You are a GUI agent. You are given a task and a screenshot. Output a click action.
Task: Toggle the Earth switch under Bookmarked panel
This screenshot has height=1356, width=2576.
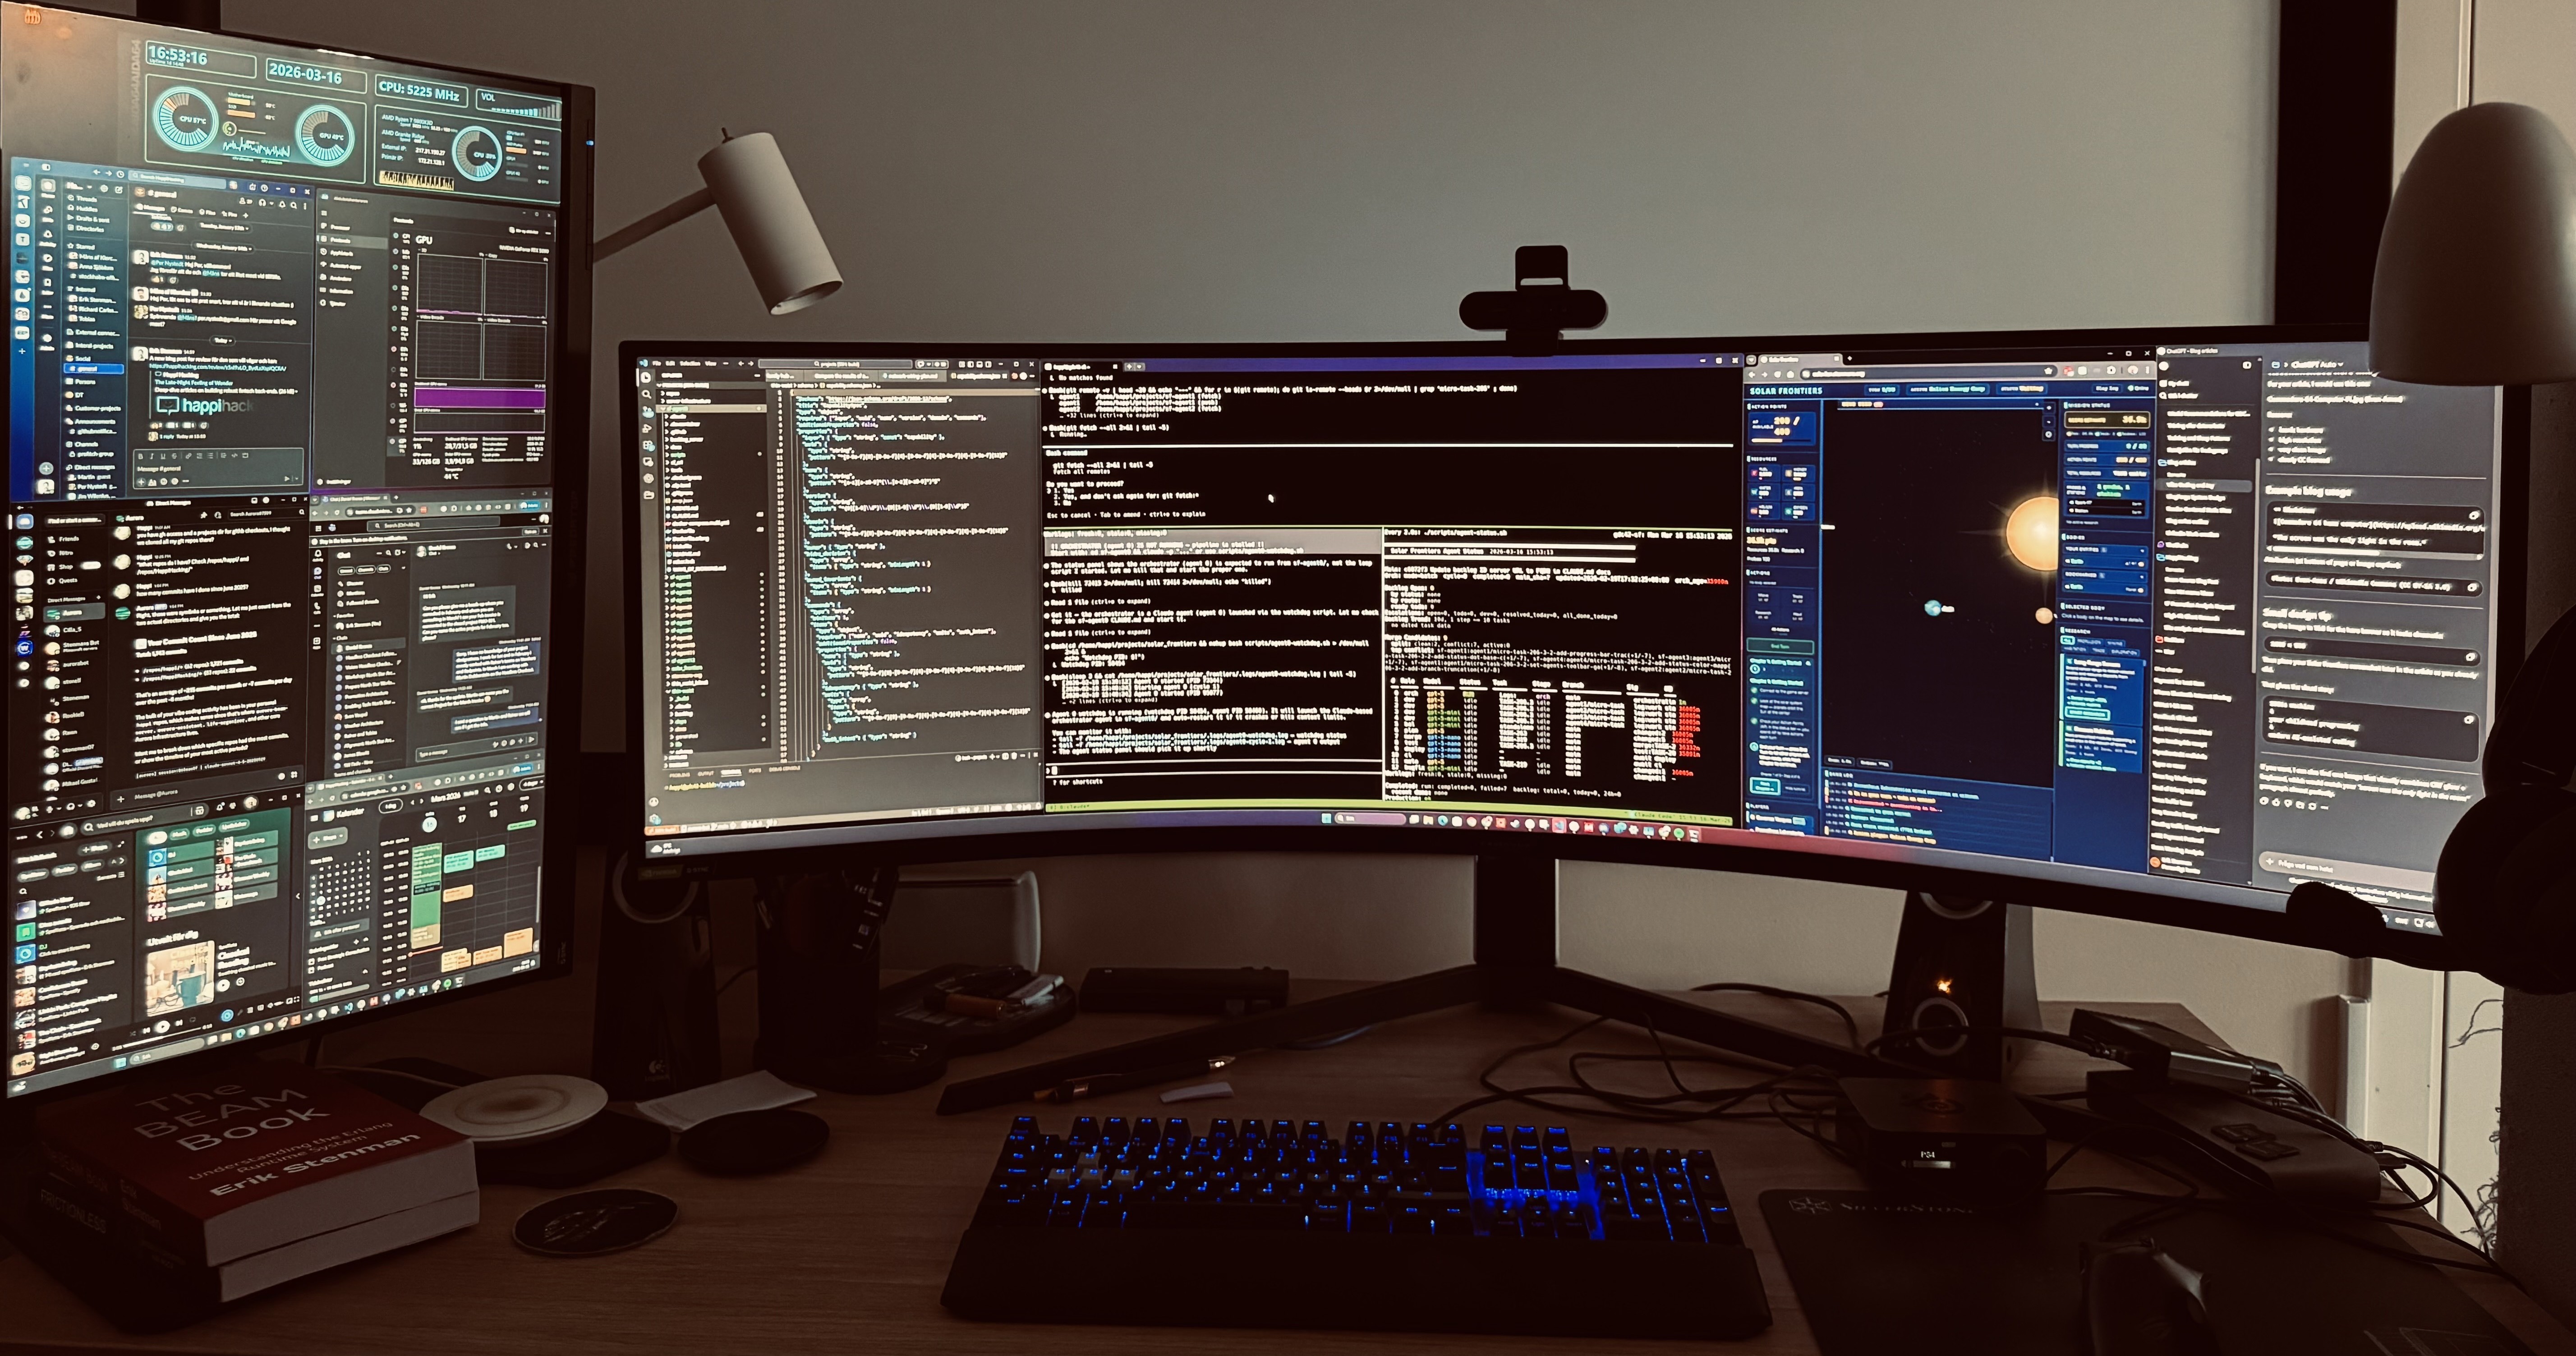pyautogui.click(x=2141, y=590)
